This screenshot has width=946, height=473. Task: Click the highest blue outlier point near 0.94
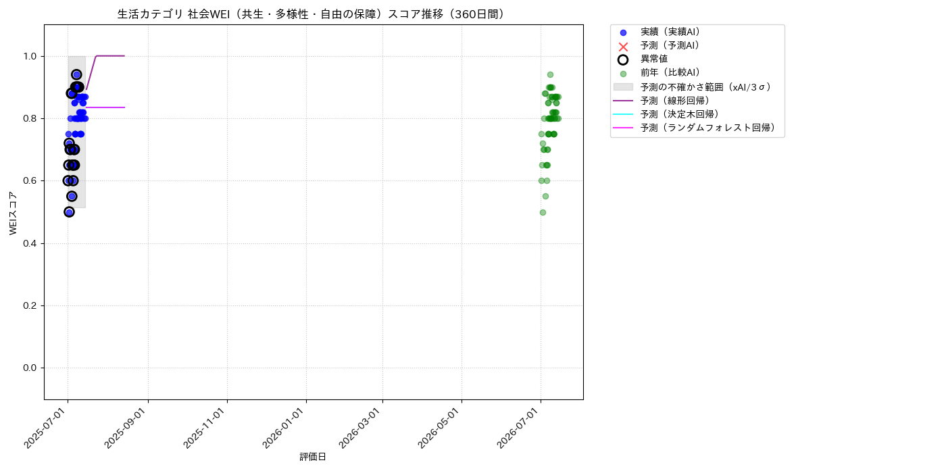77,74
